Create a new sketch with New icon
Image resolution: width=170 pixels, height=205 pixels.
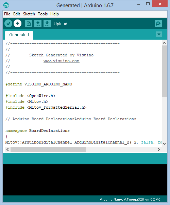[29, 24]
